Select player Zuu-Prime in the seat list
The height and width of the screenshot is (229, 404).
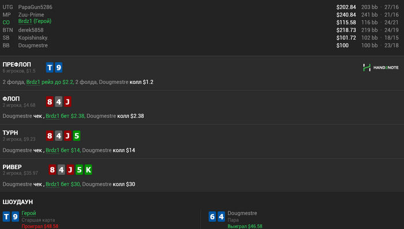pos(31,15)
